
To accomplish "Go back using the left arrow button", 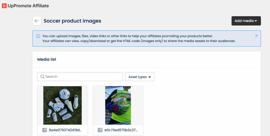I will click(37, 21).
